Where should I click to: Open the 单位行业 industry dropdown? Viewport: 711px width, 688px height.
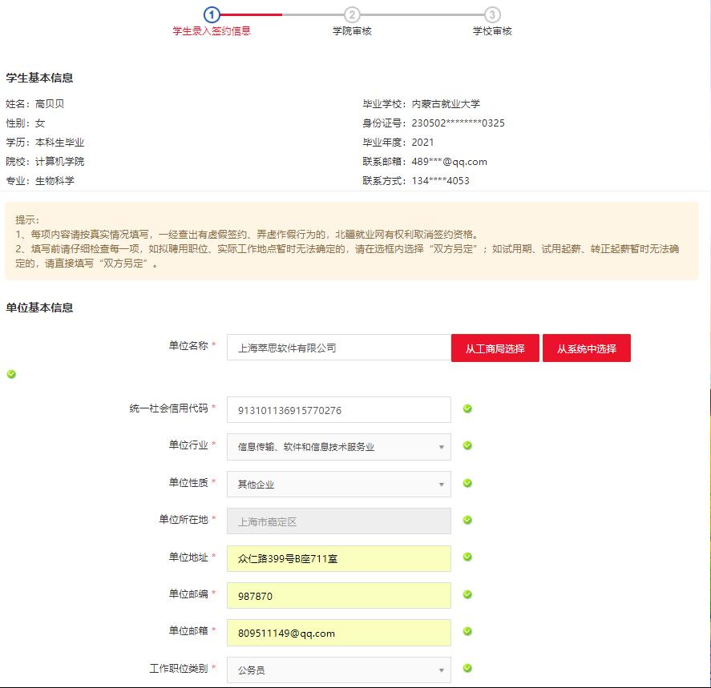pos(338,447)
